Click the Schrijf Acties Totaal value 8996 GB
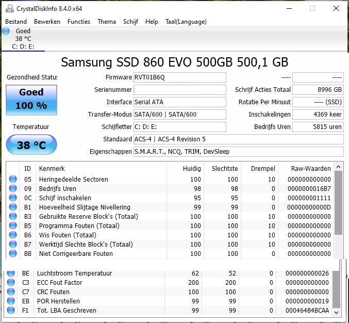 [318, 90]
